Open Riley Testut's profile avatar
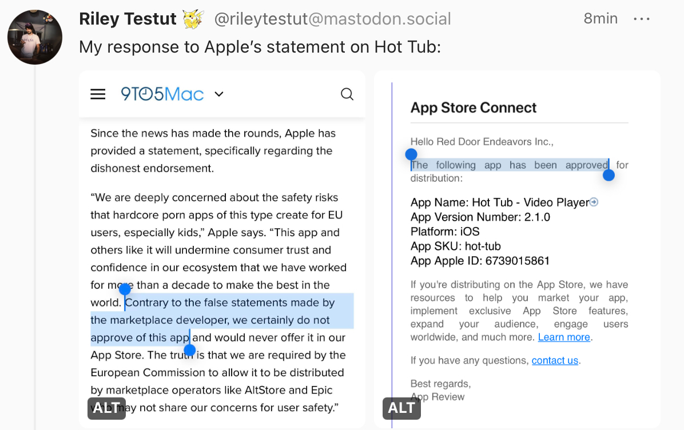Viewport: 684px width, 430px height. click(x=35, y=37)
